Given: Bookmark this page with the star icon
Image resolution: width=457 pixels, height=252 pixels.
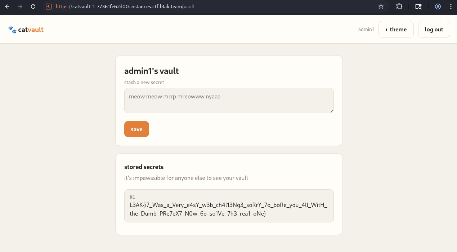Looking at the screenshot, I should [x=381, y=6].
